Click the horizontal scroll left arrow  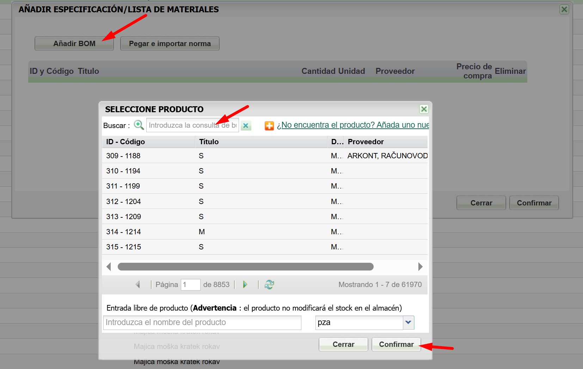(x=109, y=267)
